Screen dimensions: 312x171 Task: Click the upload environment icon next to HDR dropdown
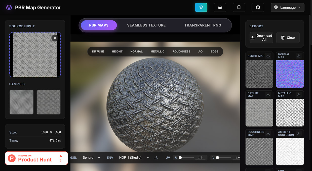click(x=156, y=158)
